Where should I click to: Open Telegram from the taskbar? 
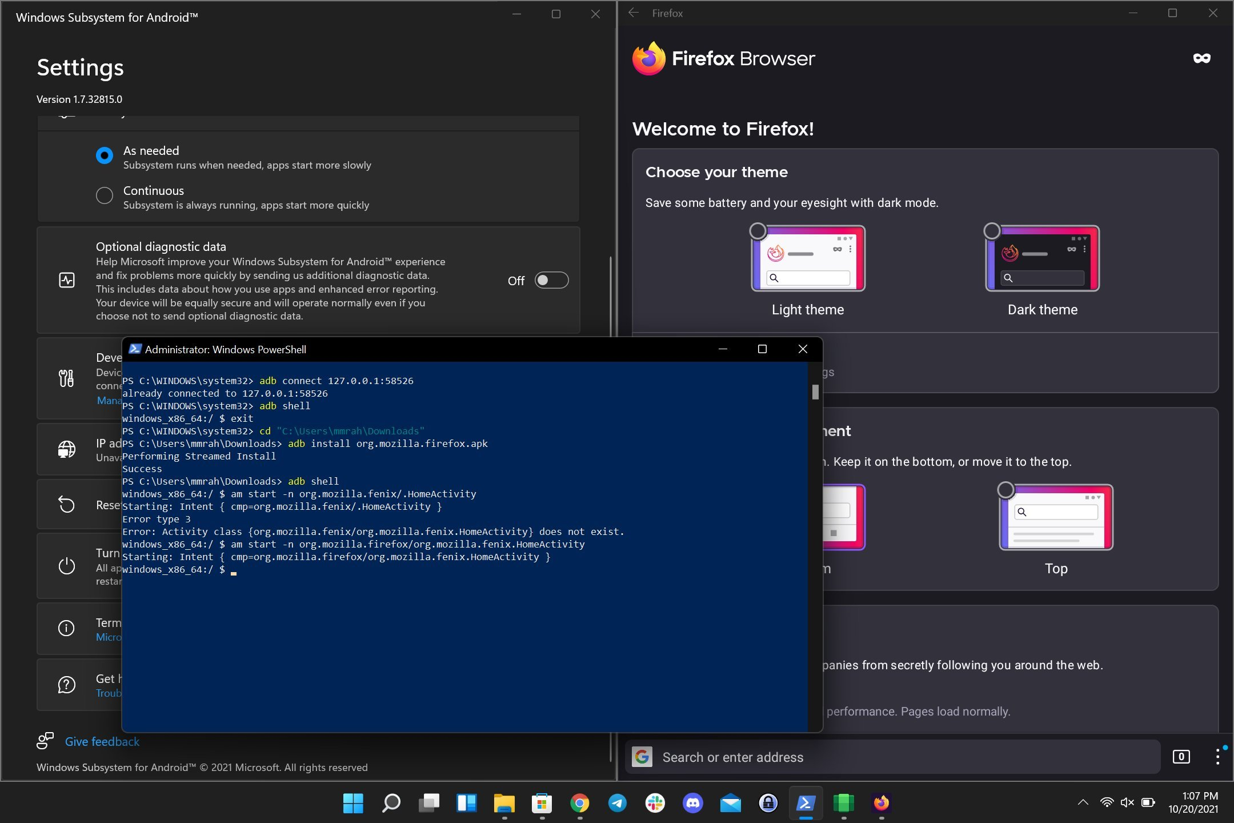(617, 803)
